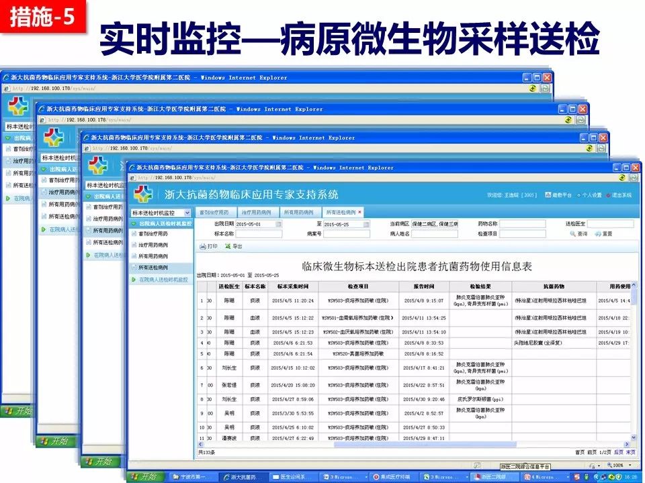Click the 送检医生 input field
Viewport: 645px width, 483px height.
611,224
